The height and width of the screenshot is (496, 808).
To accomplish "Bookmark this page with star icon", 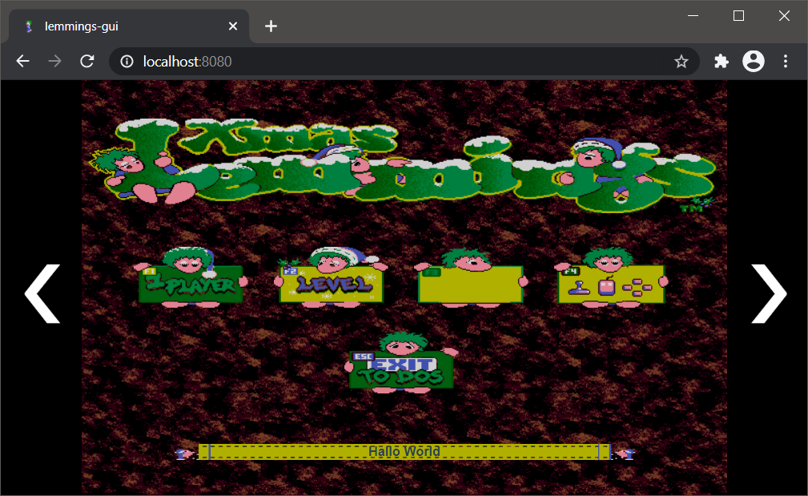I will (x=681, y=62).
